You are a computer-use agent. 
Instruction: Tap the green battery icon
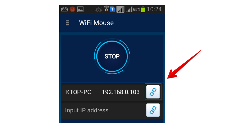point(143,9)
